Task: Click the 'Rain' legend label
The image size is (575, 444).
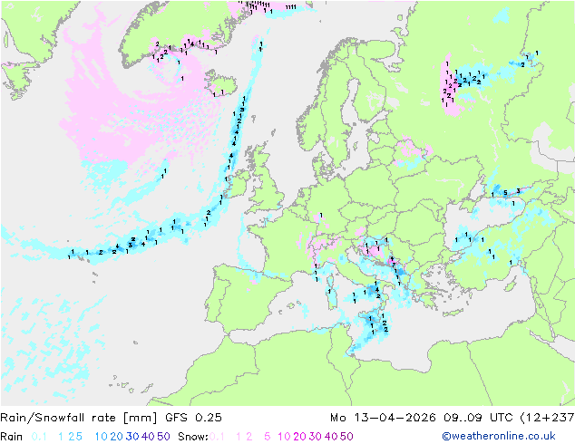Action: [12, 437]
